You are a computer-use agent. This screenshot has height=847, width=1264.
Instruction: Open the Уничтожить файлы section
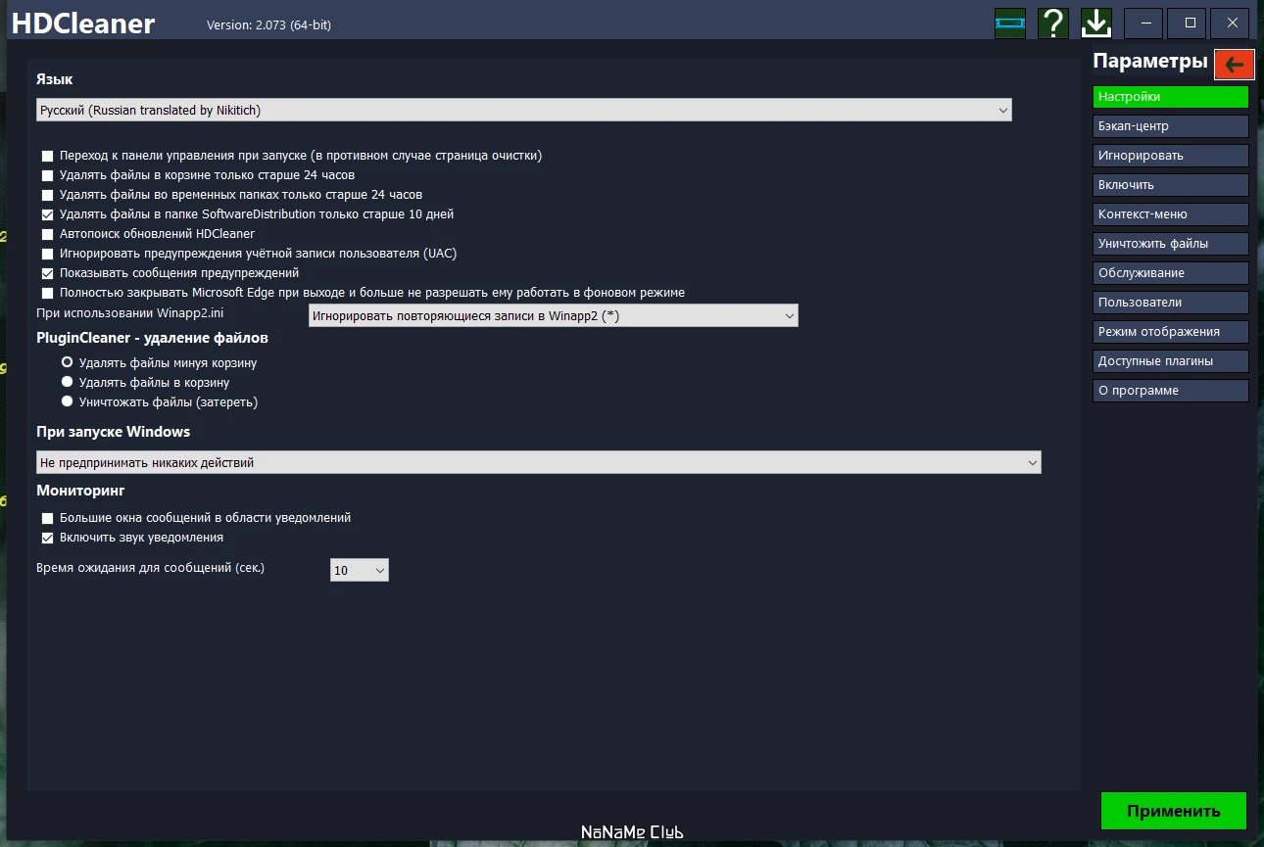pos(1171,244)
